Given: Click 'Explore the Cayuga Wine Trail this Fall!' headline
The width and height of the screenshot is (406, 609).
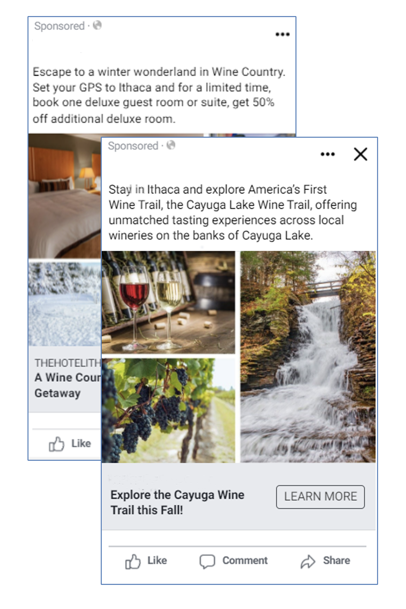Looking at the screenshot, I should pos(177,502).
